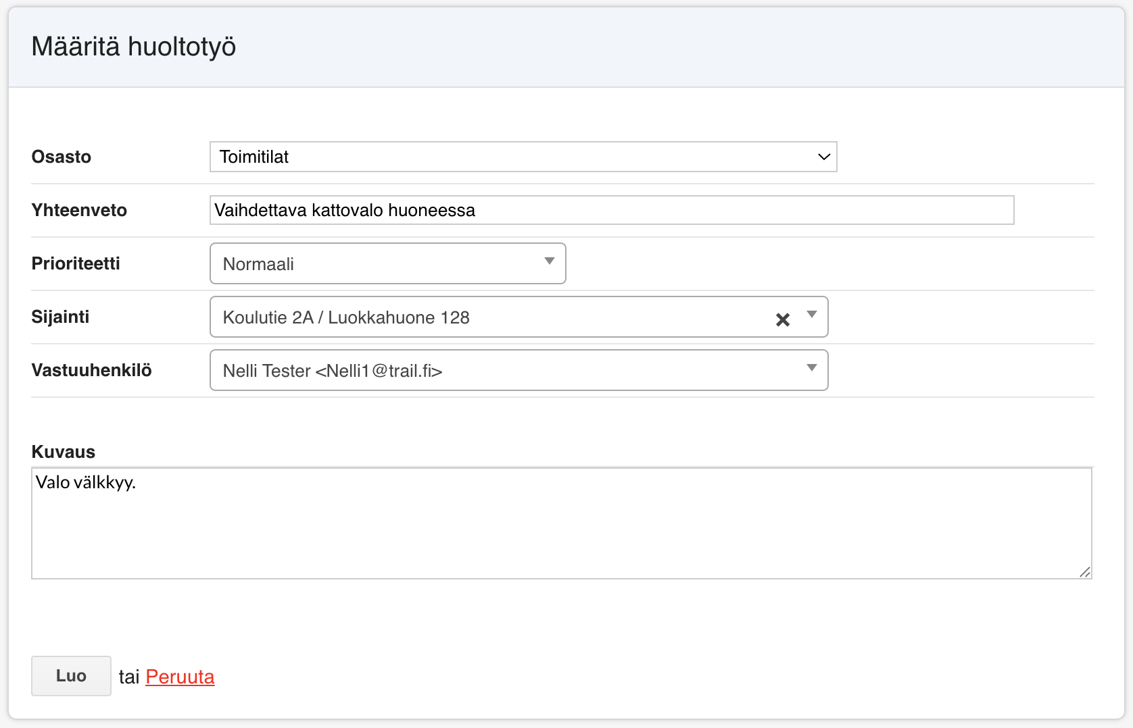Click the triangle arrow in the Sijainti field
This screenshot has width=1133, height=728.
pyautogui.click(x=812, y=315)
